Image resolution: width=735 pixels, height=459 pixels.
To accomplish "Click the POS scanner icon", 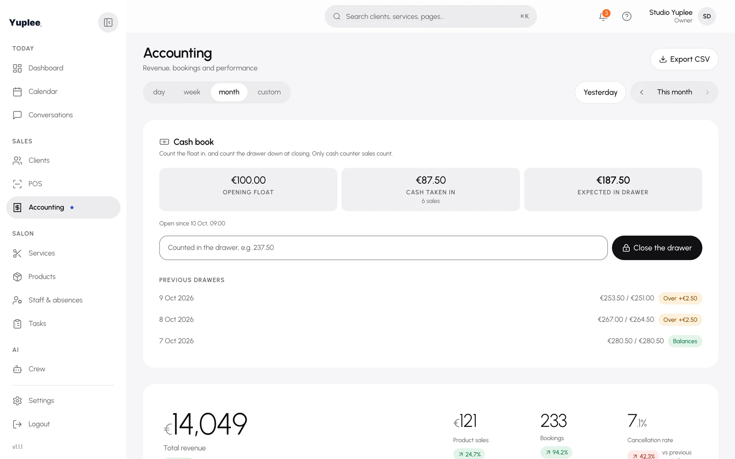I will pyautogui.click(x=17, y=184).
